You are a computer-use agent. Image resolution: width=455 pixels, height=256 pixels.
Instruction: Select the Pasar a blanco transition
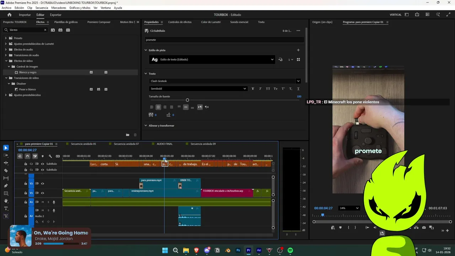pos(27,89)
